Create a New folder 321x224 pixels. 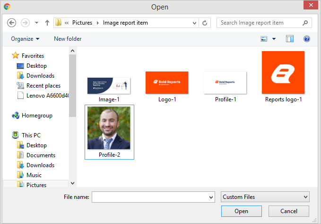click(x=68, y=39)
